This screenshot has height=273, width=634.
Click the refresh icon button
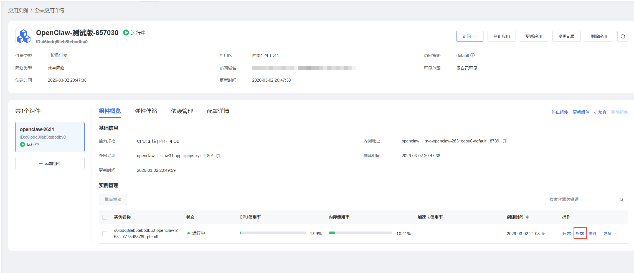[623, 36]
